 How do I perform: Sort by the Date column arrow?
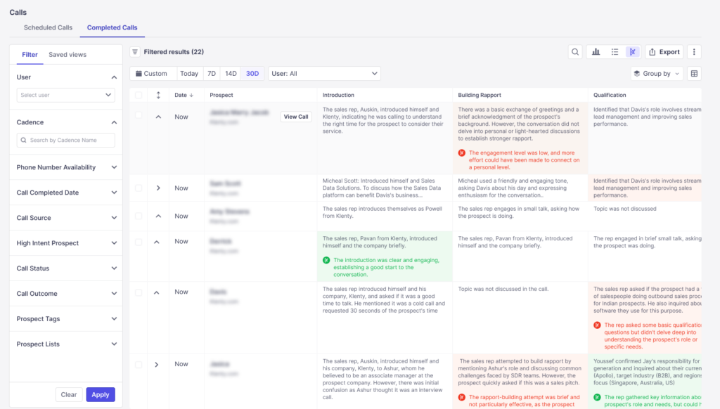(192, 96)
